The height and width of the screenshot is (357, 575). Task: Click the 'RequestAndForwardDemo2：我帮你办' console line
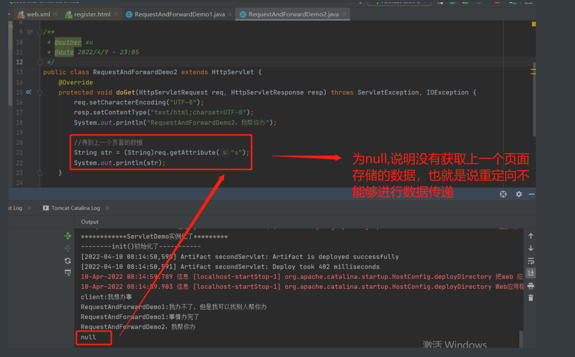[x=138, y=327]
